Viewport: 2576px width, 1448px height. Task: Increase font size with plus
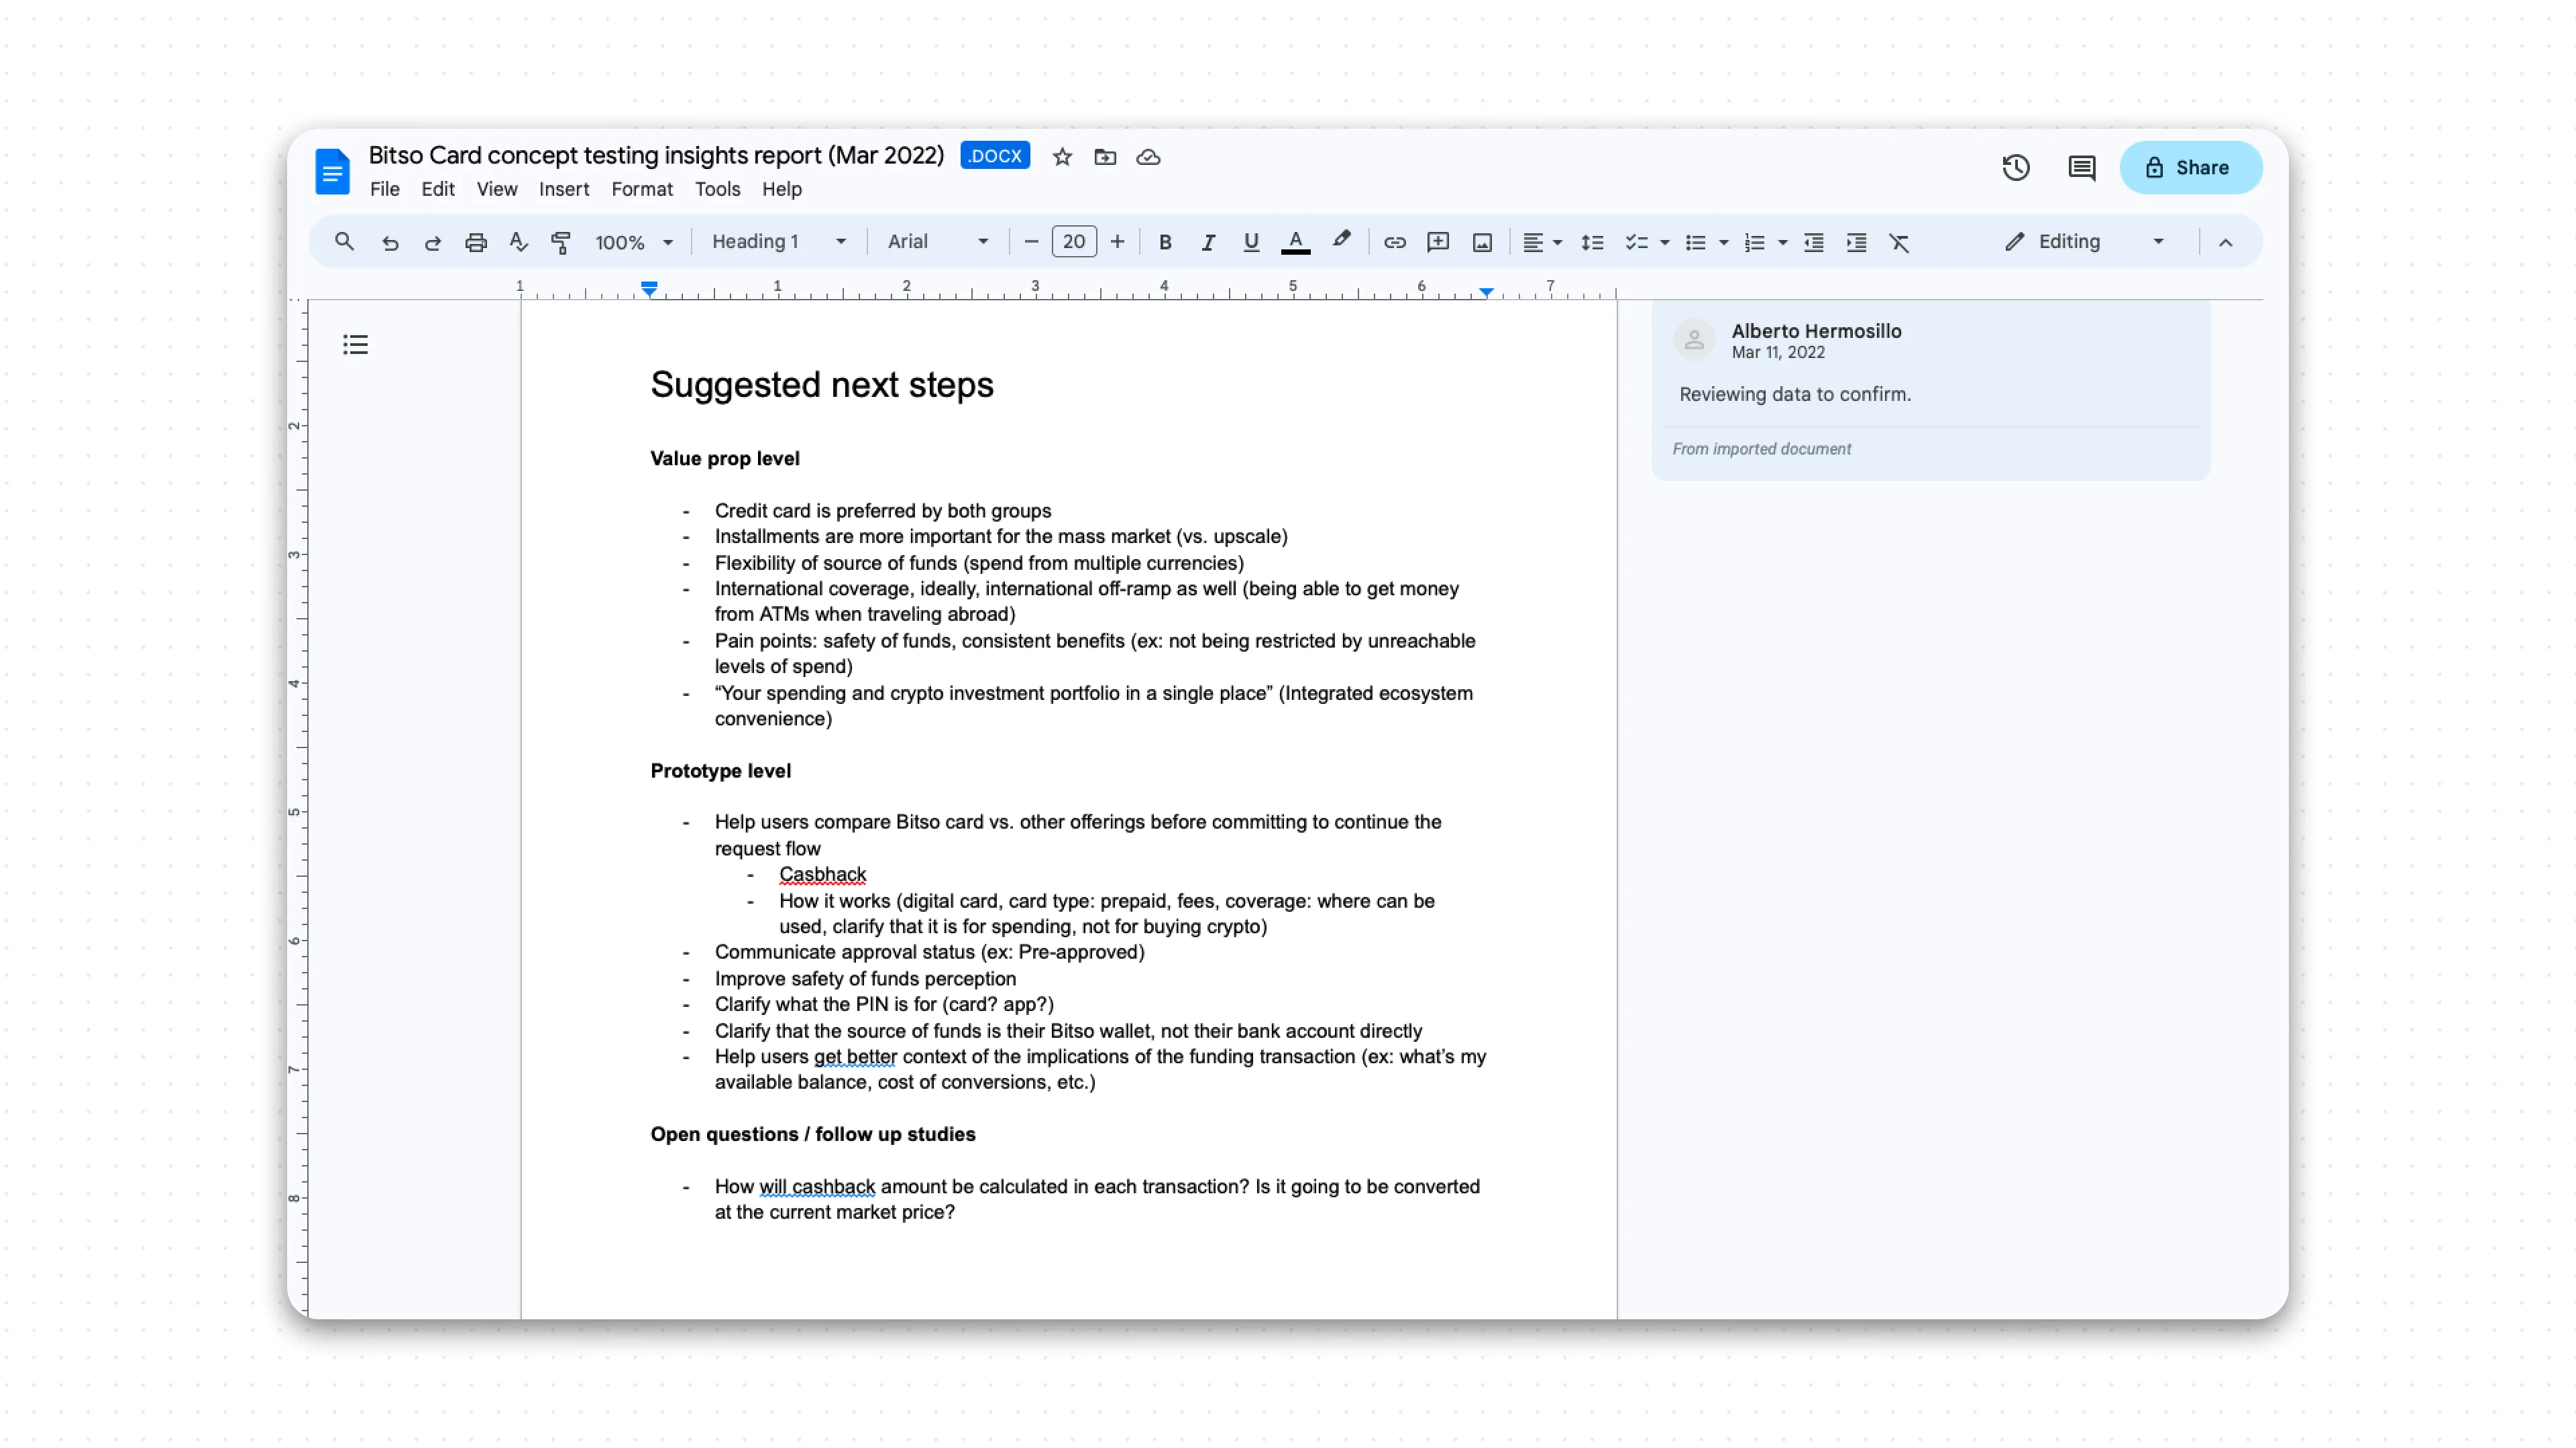(1117, 242)
